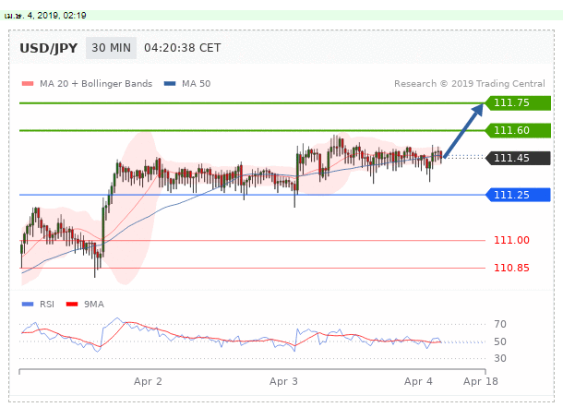Click the 04:20:38 CET timestamp
This screenshot has height=407, width=563.
pyautogui.click(x=183, y=48)
